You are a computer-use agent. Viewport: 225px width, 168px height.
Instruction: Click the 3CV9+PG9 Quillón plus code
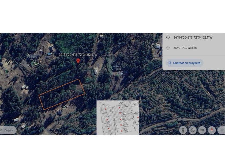185,48
